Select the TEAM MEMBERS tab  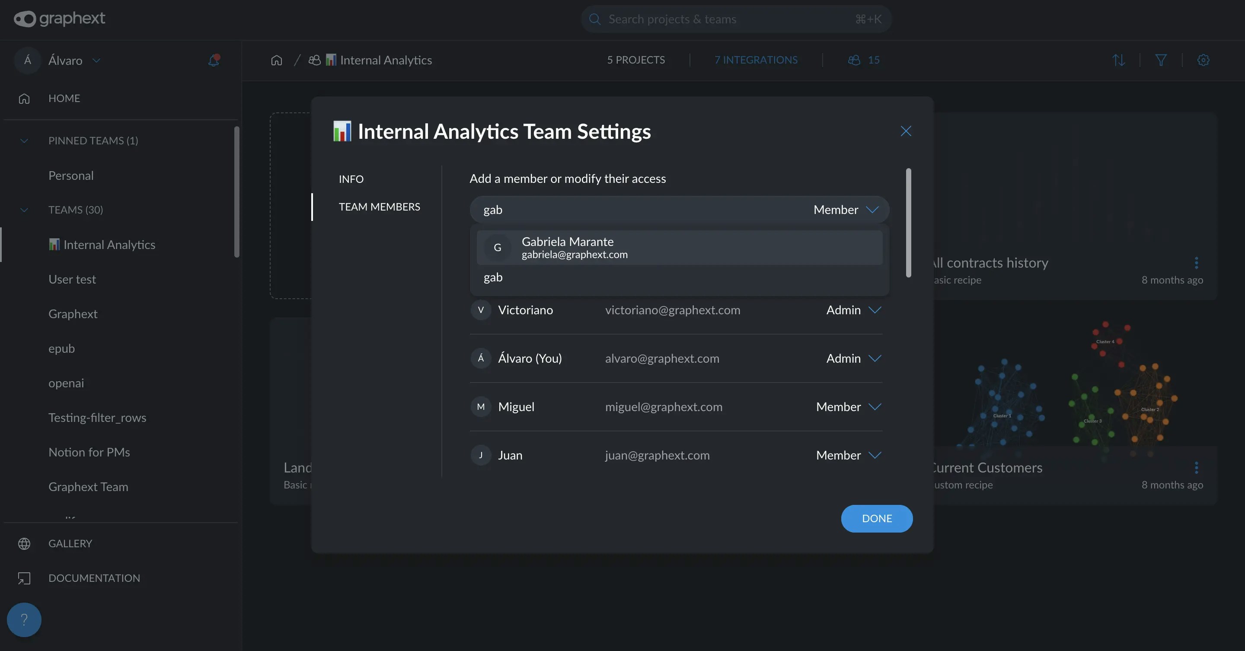(x=380, y=207)
